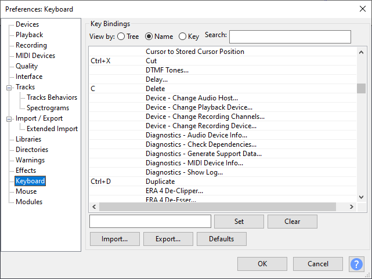This screenshot has width=372, height=279.
Task: Open help with the blue question mark icon
Action: (356, 264)
